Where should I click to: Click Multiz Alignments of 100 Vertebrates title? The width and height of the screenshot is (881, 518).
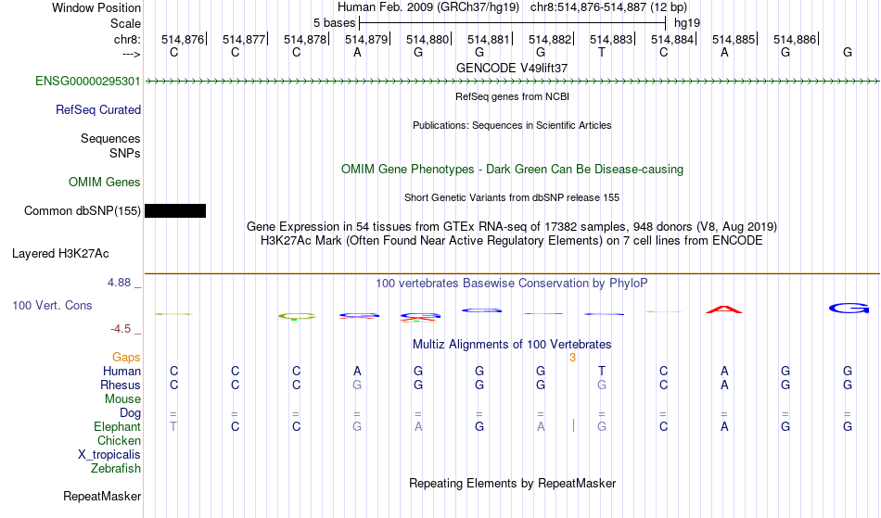[512, 344]
